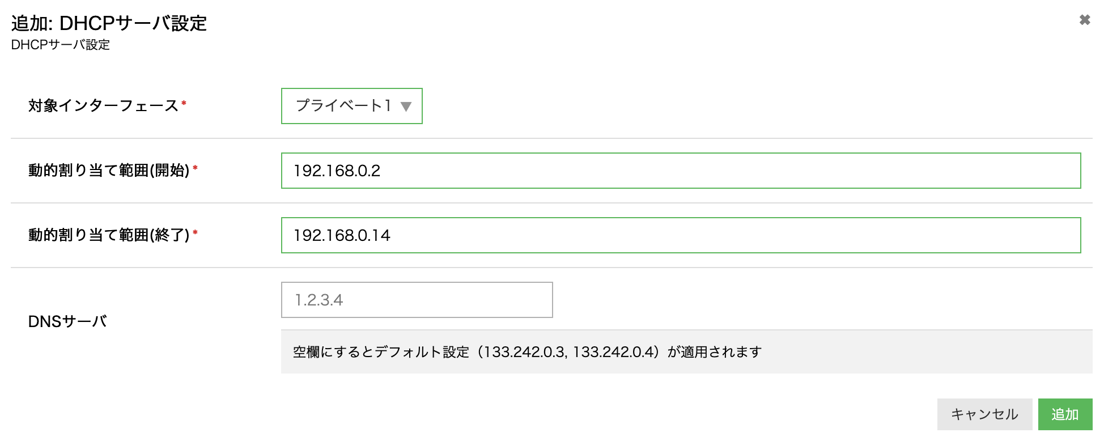Focus the 動的割り当て範囲(終了) field with 192.168.0.14
This screenshot has height=441, width=1104.
coord(681,235)
